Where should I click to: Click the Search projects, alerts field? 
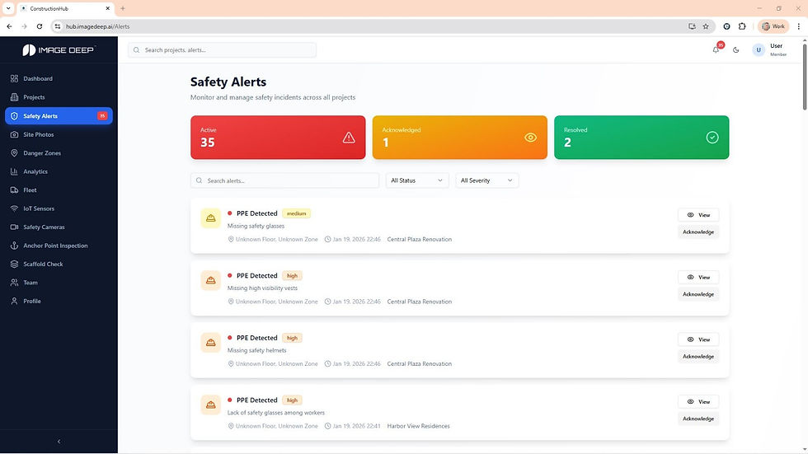[x=222, y=50]
